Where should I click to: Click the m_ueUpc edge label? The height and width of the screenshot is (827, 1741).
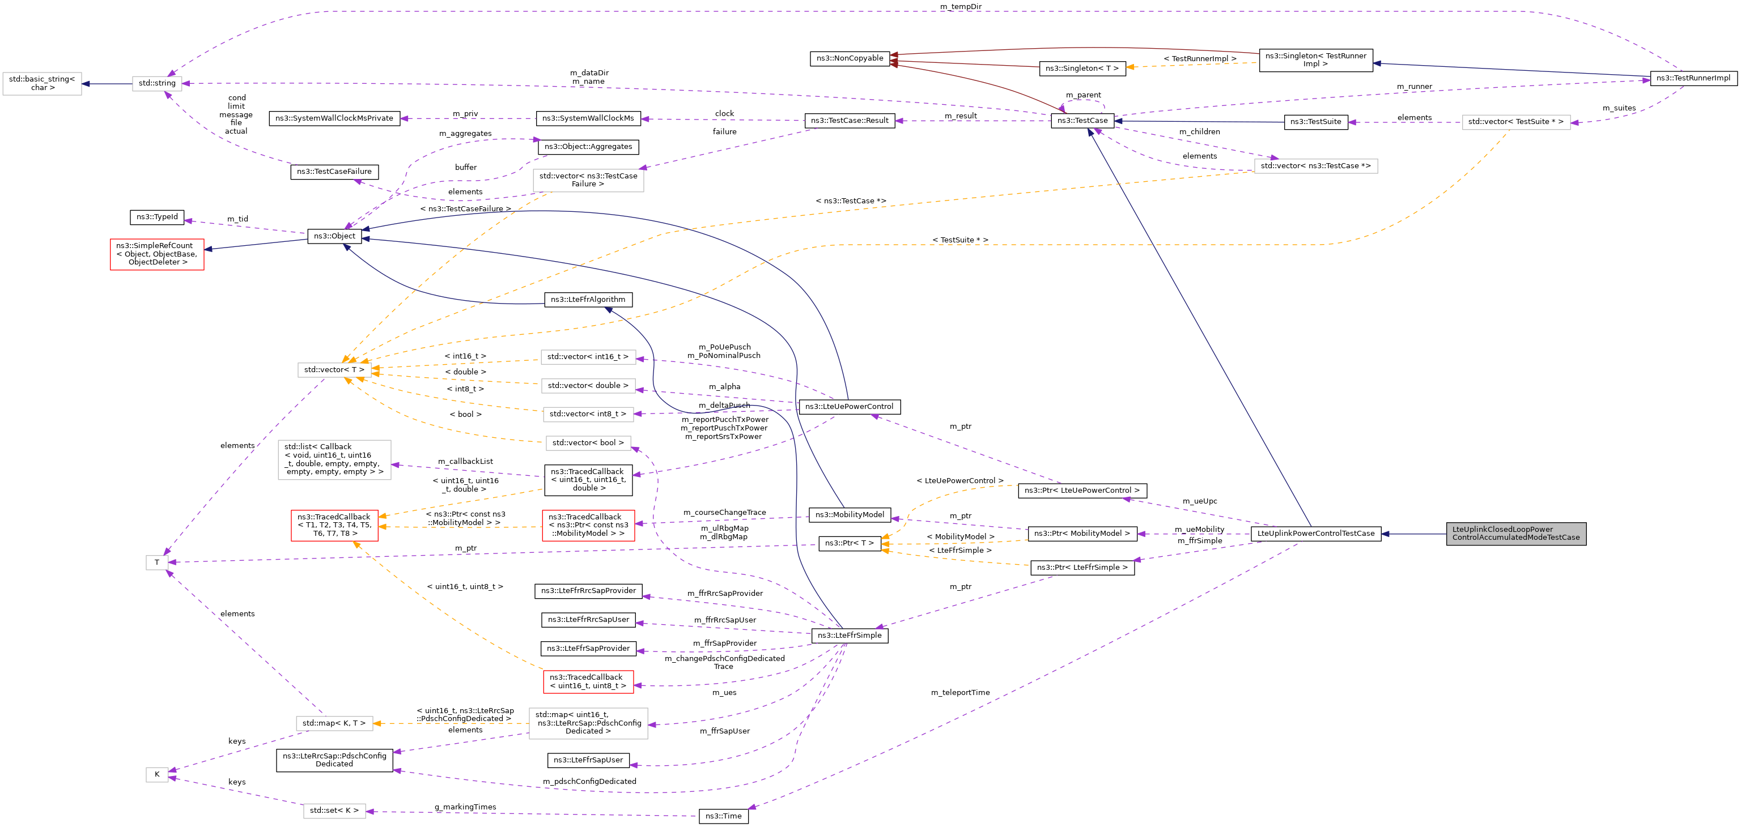tap(1200, 501)
